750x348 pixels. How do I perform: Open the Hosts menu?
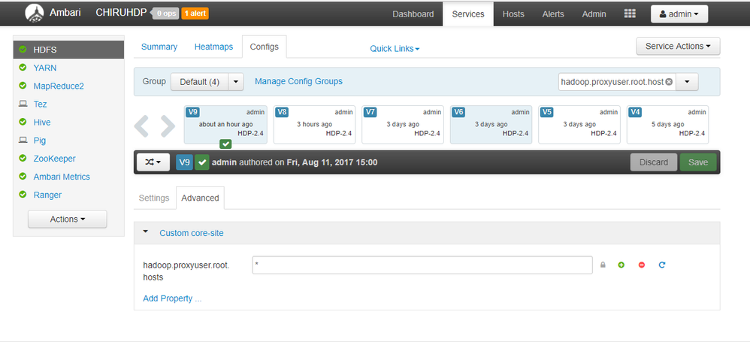[513, 14]
